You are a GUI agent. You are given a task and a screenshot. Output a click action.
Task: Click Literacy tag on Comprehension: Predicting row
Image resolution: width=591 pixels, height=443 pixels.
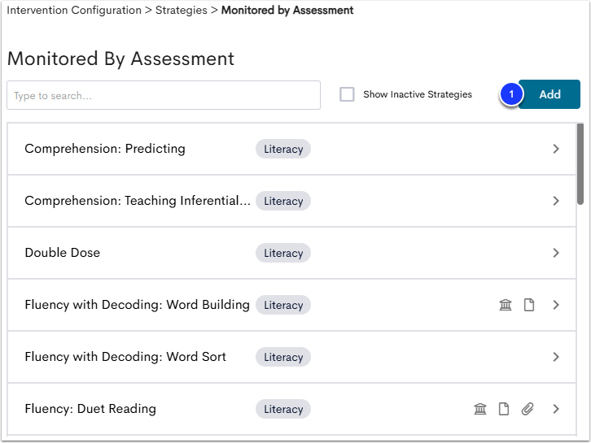(x=283, y=149)
